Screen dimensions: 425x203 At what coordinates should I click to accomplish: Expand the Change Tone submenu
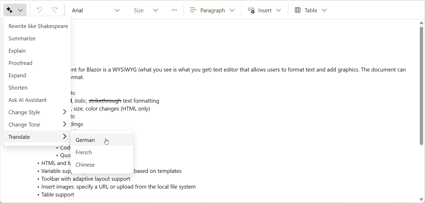[37, 125]
